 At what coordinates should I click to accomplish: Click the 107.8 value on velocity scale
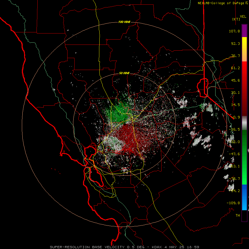point(234,31)
